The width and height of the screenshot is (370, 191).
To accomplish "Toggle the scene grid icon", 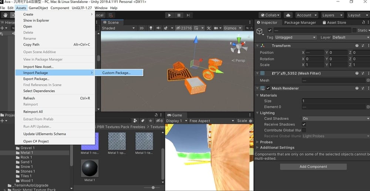I will pyautogui.click(x=196, y=28).
